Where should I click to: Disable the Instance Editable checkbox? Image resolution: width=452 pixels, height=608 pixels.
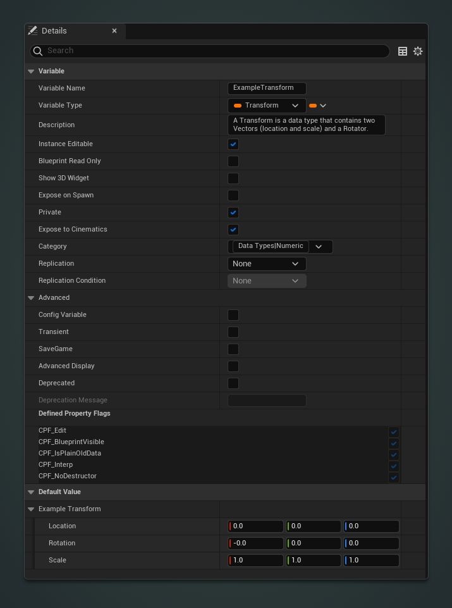(233, 144)
